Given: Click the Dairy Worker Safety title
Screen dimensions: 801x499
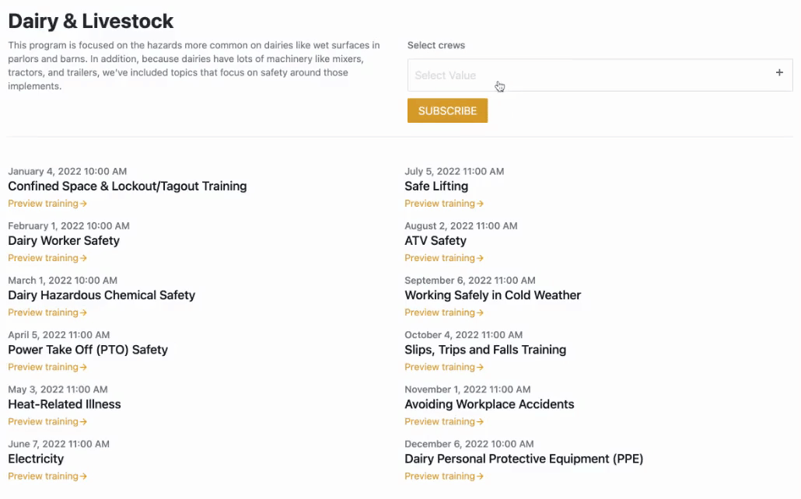Looking at the screenshot, I should point(64,241).
